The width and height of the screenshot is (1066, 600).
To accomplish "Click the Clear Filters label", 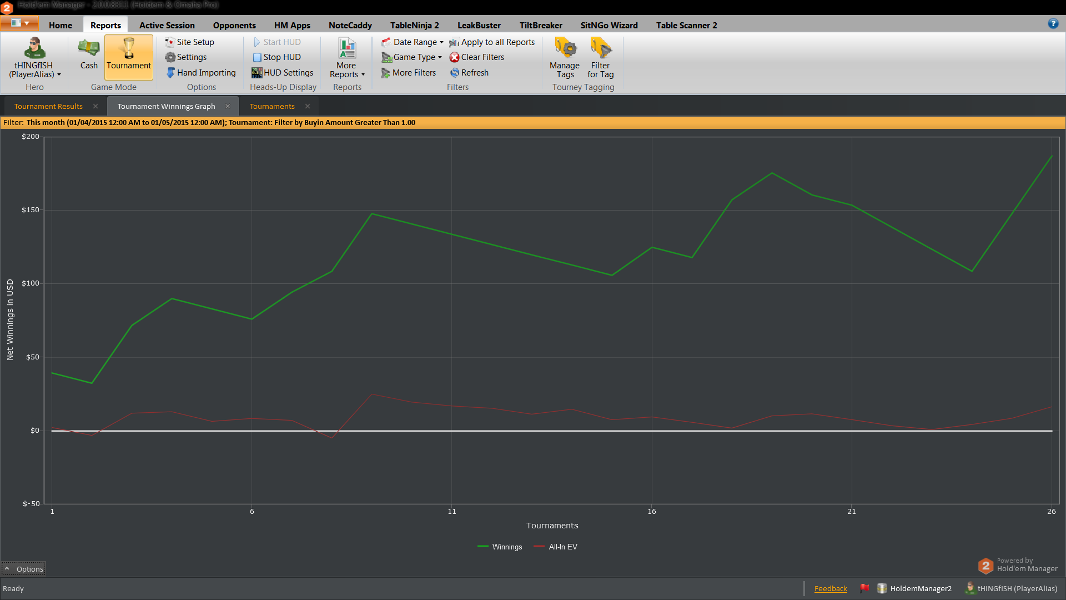I will [483, 57].
